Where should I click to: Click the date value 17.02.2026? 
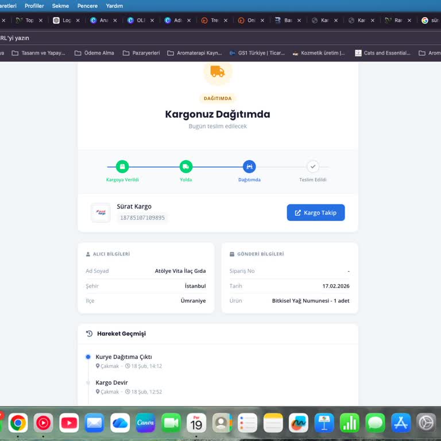click(336, 286)
